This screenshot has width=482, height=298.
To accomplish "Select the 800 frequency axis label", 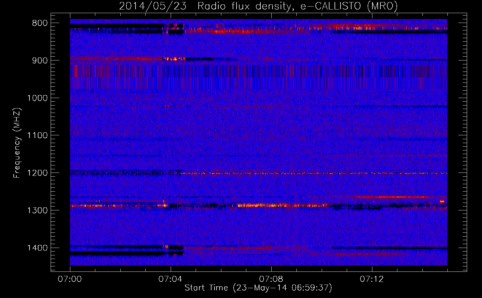I will [40, 23].
